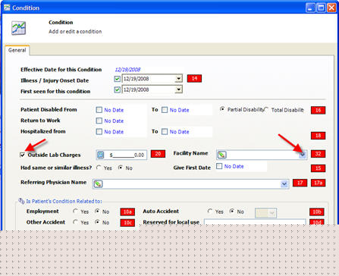Screen dimensions: 339x276
Task: Check Return to Work date checkbox
Action: pyautogui.click(x=99, y=121)
